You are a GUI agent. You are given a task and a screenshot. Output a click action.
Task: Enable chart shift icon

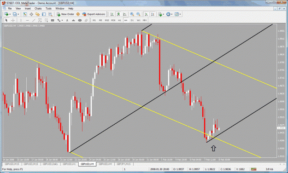coord(153,14)
